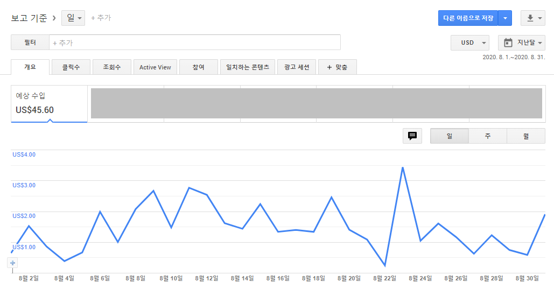Click the 8월 22일 axis label
Screen dimensions: 554x289
[385, 278]
